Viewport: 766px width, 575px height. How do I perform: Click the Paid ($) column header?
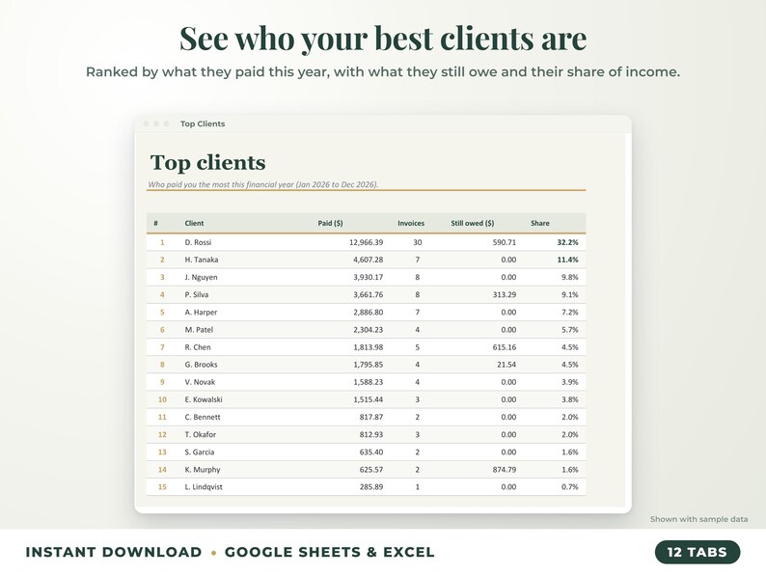click(330, 223)
